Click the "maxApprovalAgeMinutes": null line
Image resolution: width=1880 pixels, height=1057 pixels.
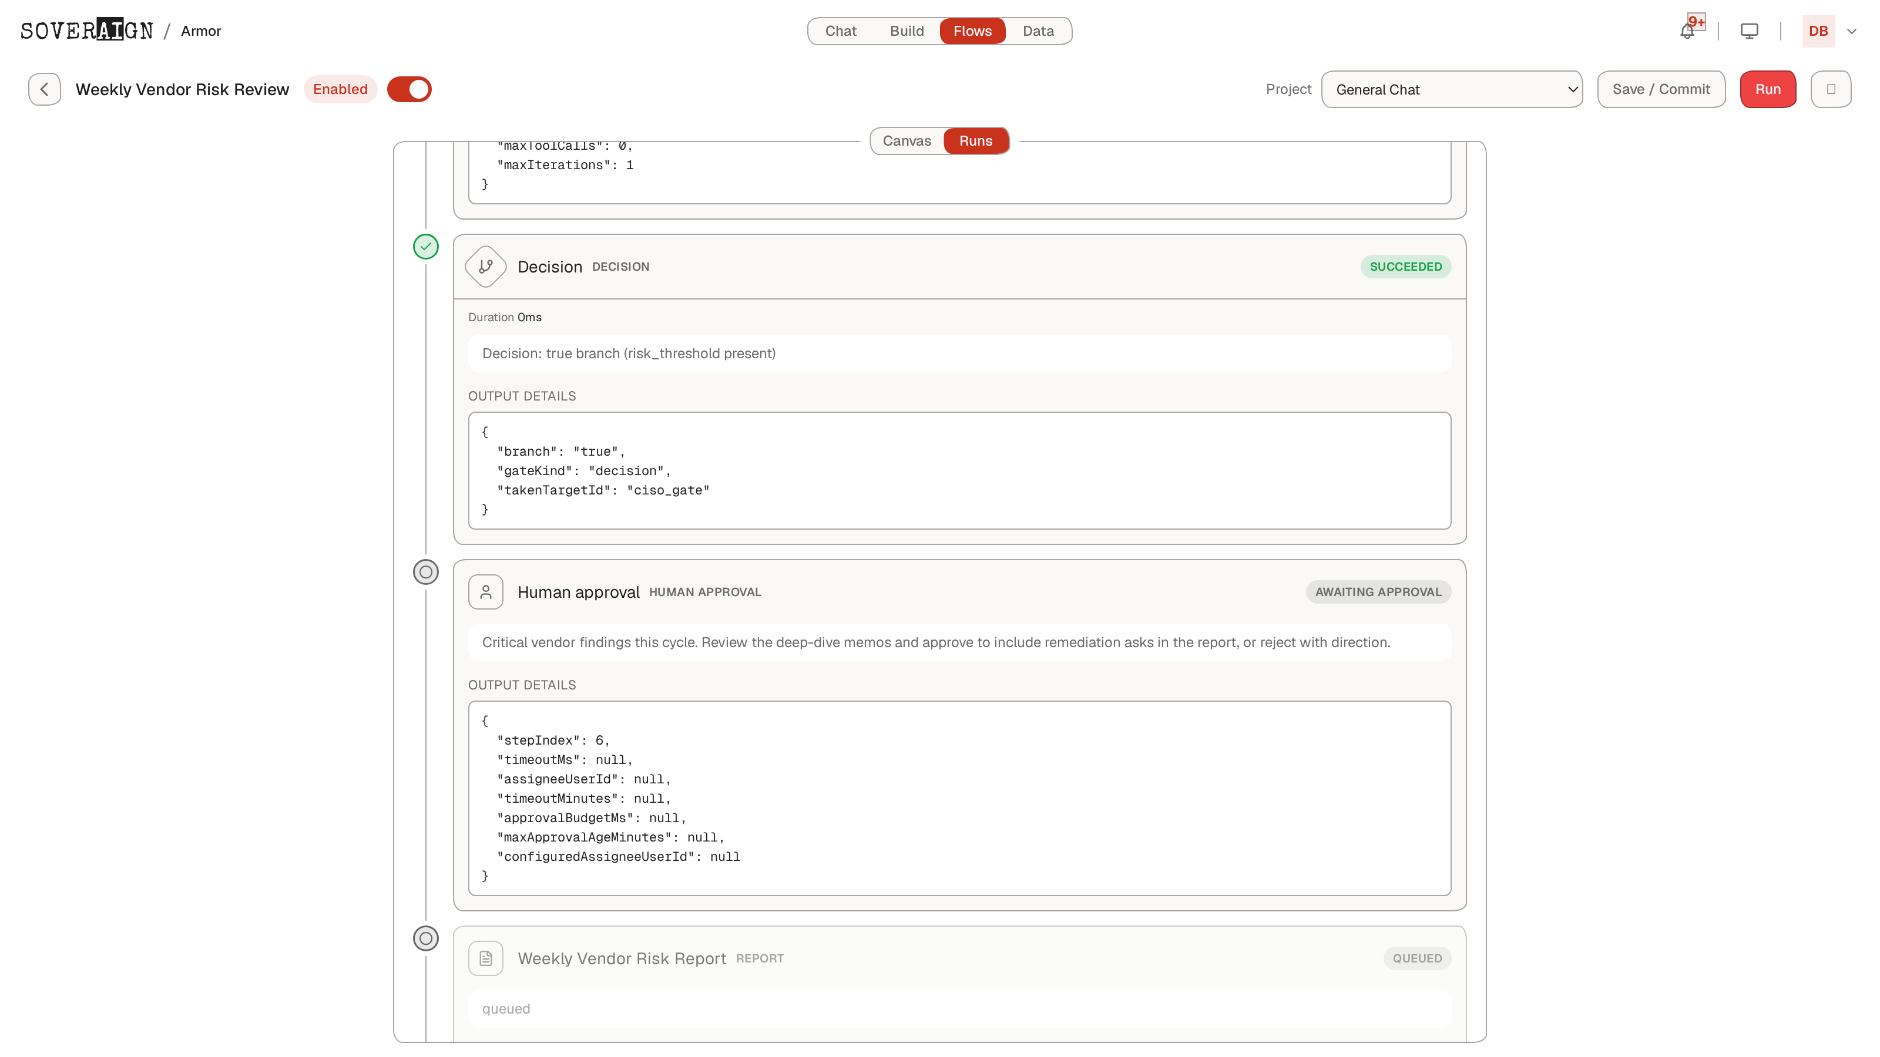tap(610, 837)
